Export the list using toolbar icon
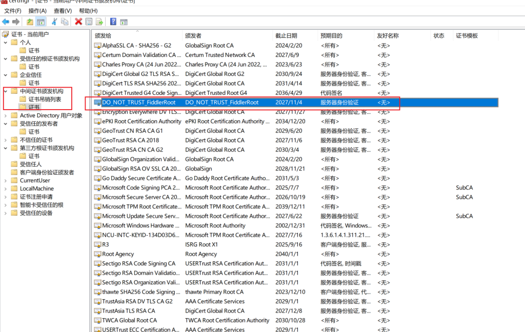 99,22
